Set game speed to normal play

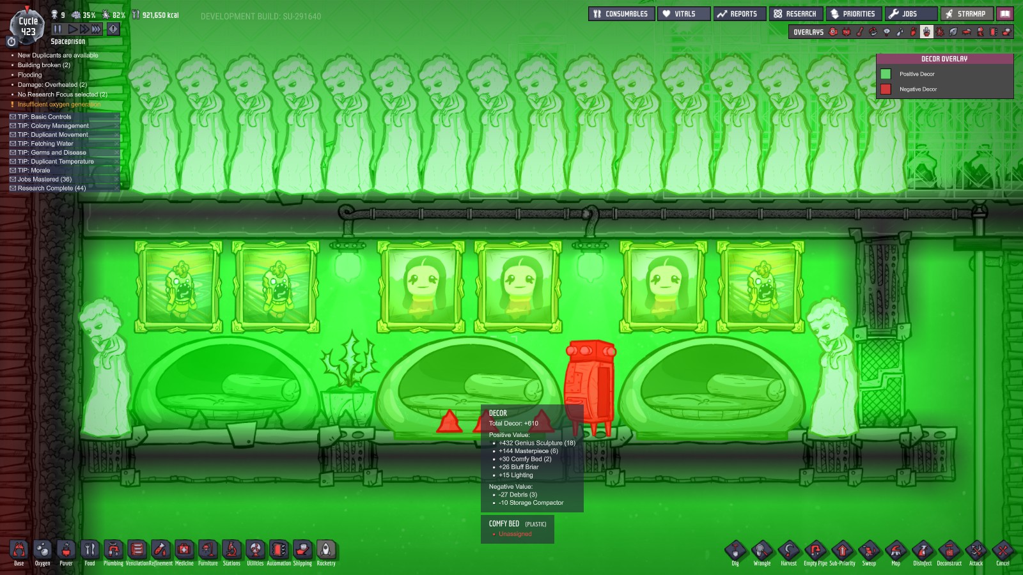coord(73,29)
